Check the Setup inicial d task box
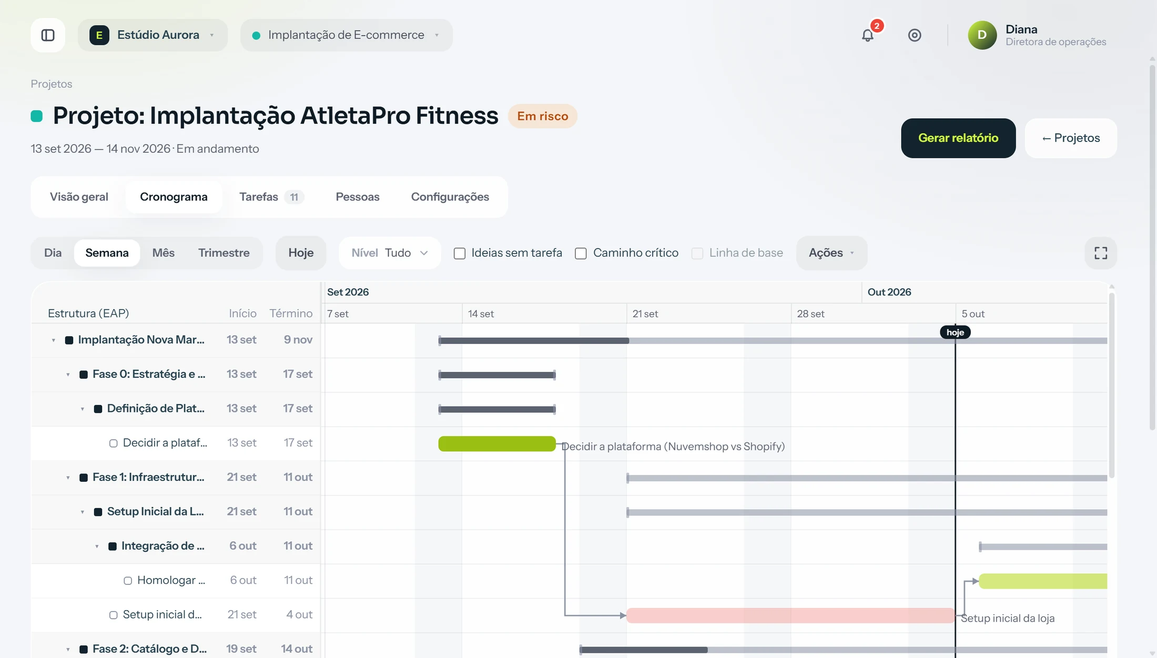The height and width of the screenshot is (658, 1157). click(x=113, y=615)
